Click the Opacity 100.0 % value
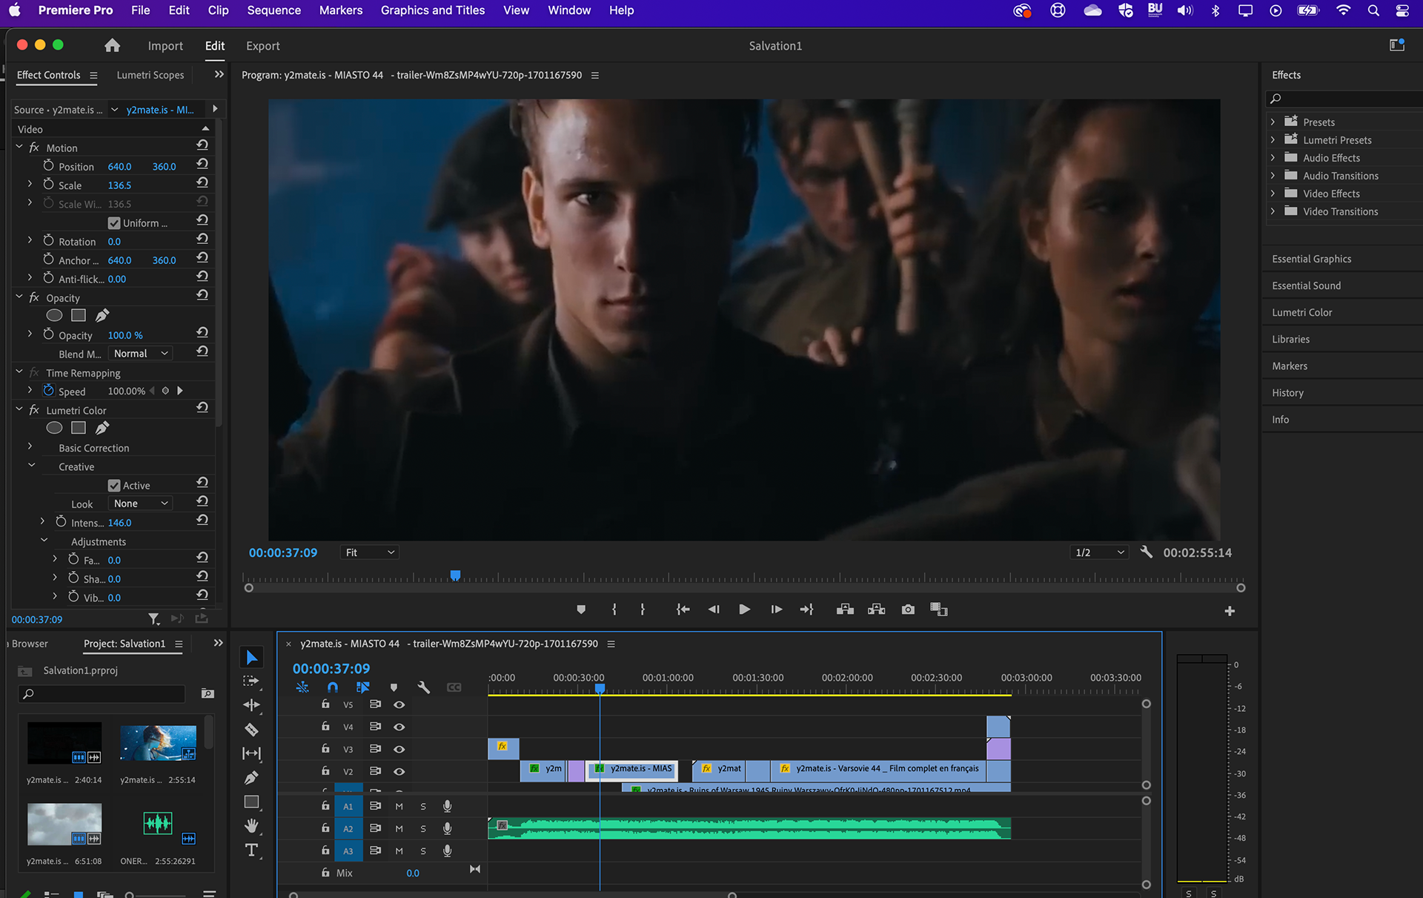Image resolution: width=1423 pixels, height=898 pixels. (125, 335)
